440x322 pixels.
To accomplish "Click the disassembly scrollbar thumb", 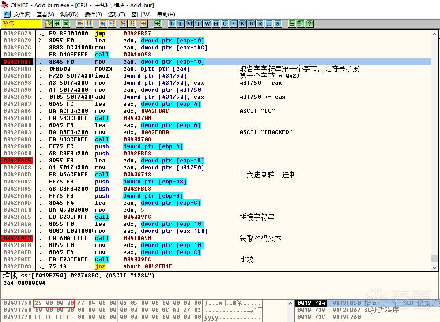I will point(434,258).
